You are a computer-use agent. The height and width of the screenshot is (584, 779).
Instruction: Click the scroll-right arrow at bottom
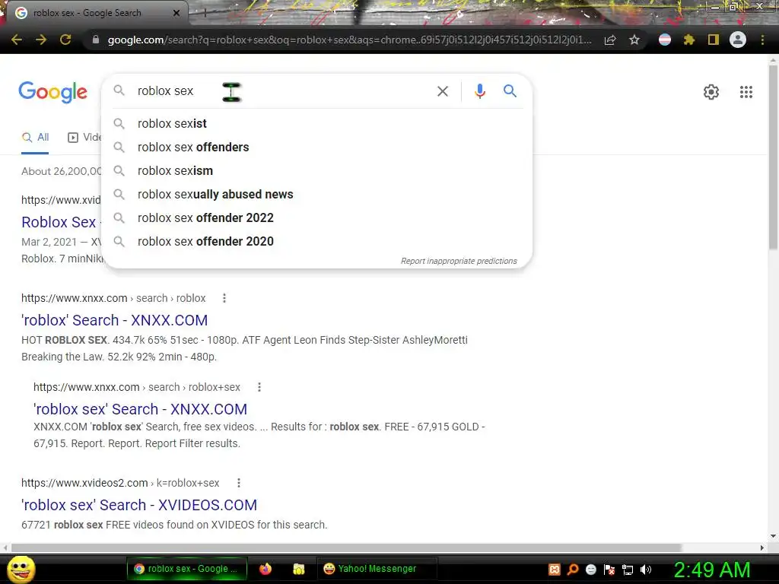pyautogui.click(x=762, y=547)
